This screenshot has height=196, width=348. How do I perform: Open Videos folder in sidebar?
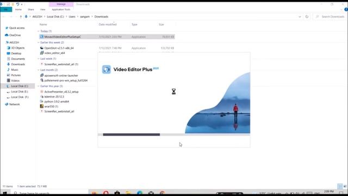[13, 81]
